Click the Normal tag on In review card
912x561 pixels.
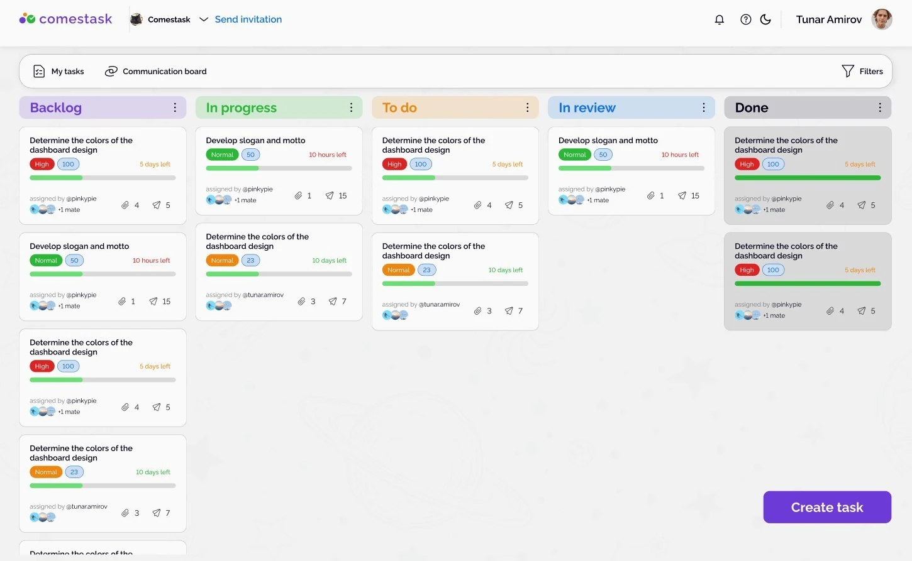[574, 155]
